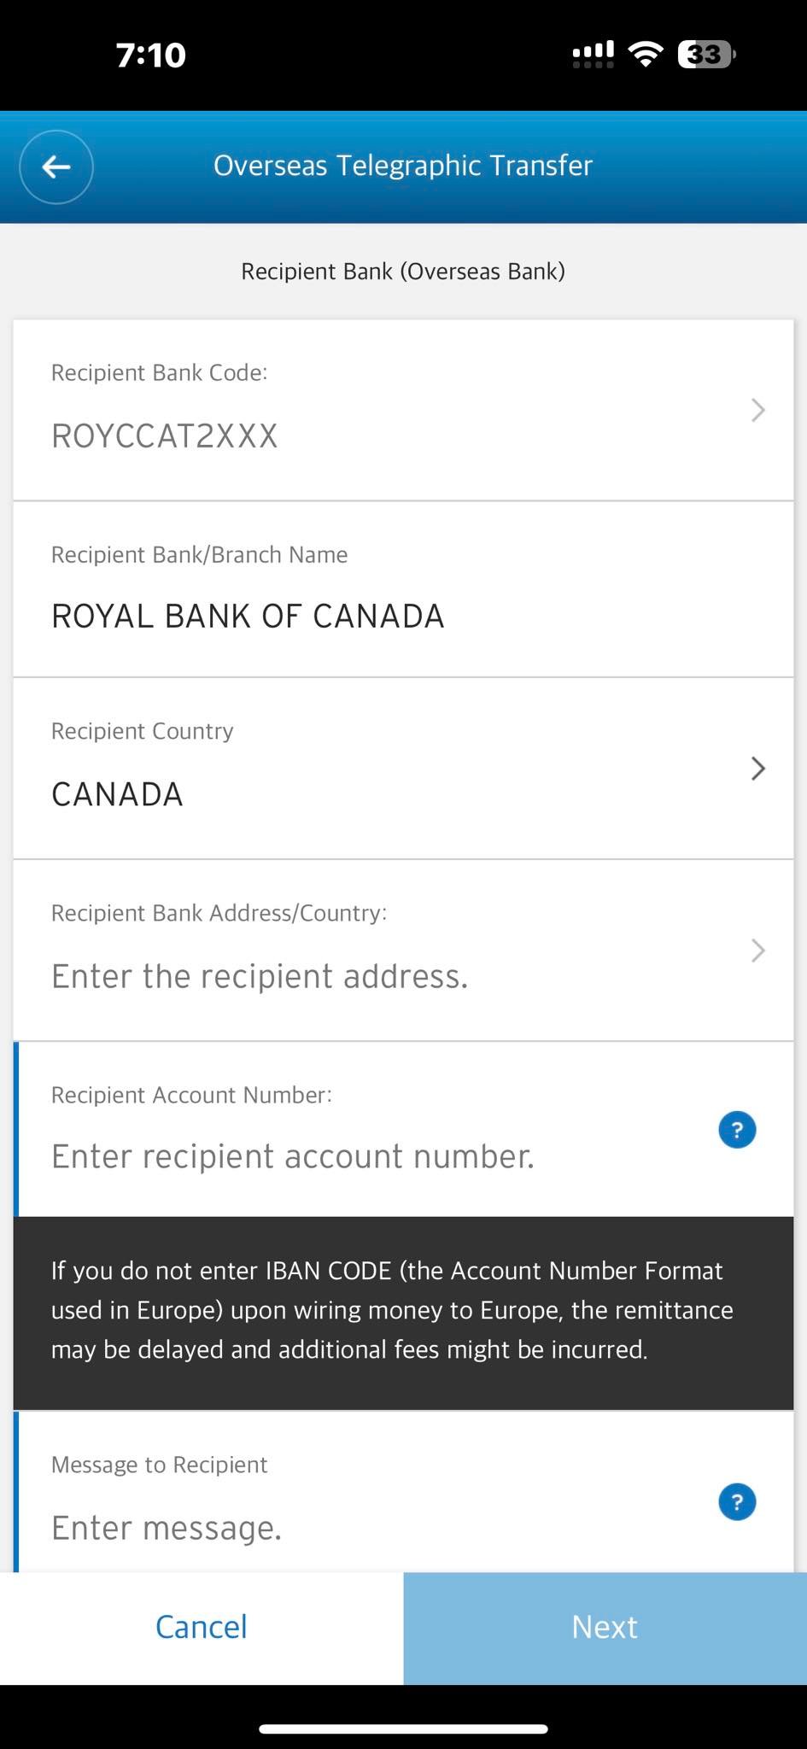Tap the 7:10 clock in status bar

tap(151, 55)
